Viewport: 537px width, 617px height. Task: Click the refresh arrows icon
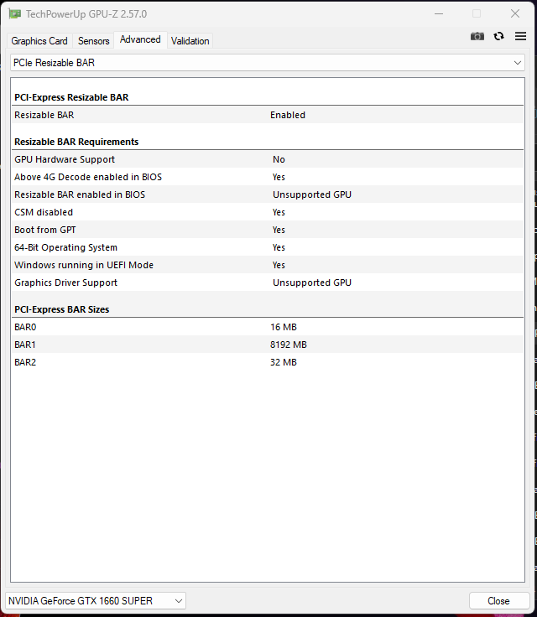click(x=498, y=36)
